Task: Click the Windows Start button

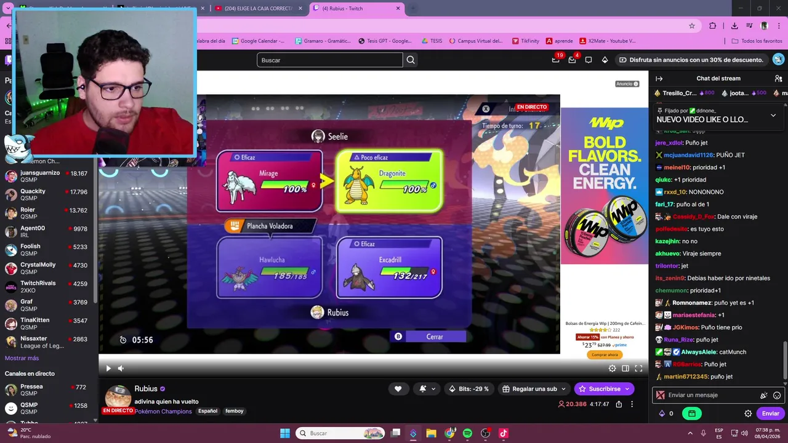Action: pyautogui.click(x=285, y=433)
